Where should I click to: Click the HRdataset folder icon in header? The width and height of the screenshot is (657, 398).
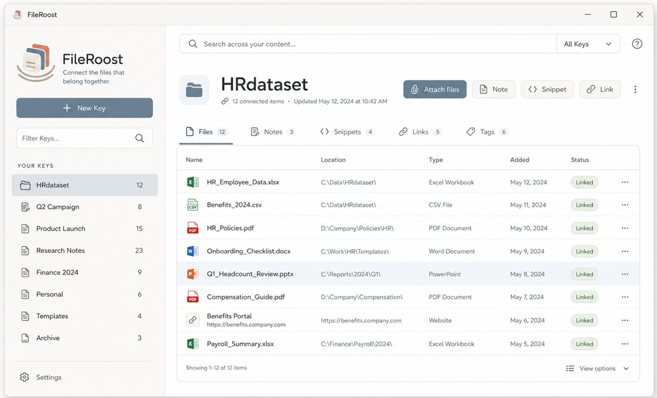194,90
